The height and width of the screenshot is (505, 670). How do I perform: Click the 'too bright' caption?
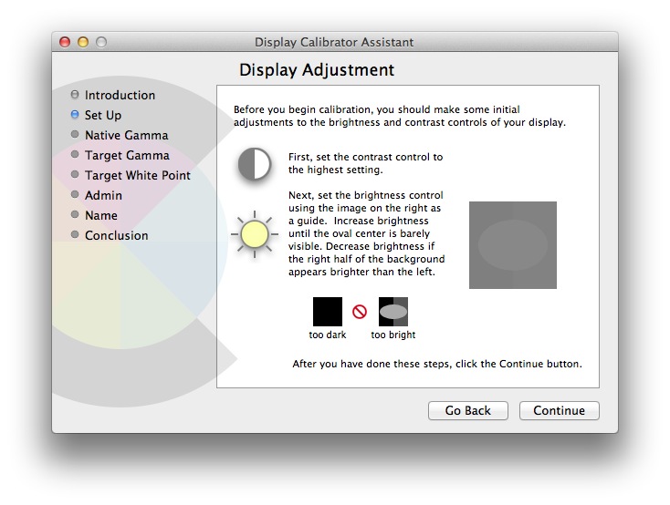click(393, 335)
